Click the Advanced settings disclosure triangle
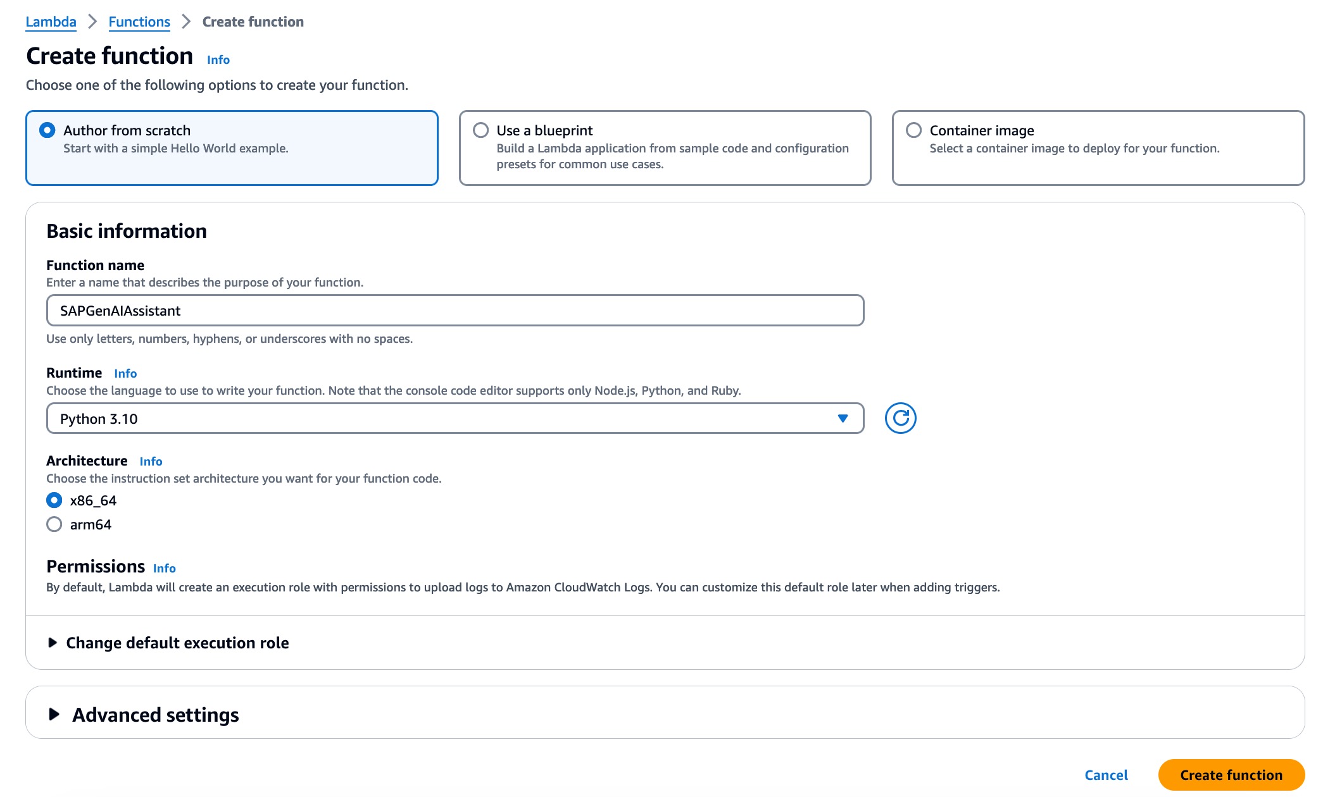1342x797 pixels. coord(54,715)
